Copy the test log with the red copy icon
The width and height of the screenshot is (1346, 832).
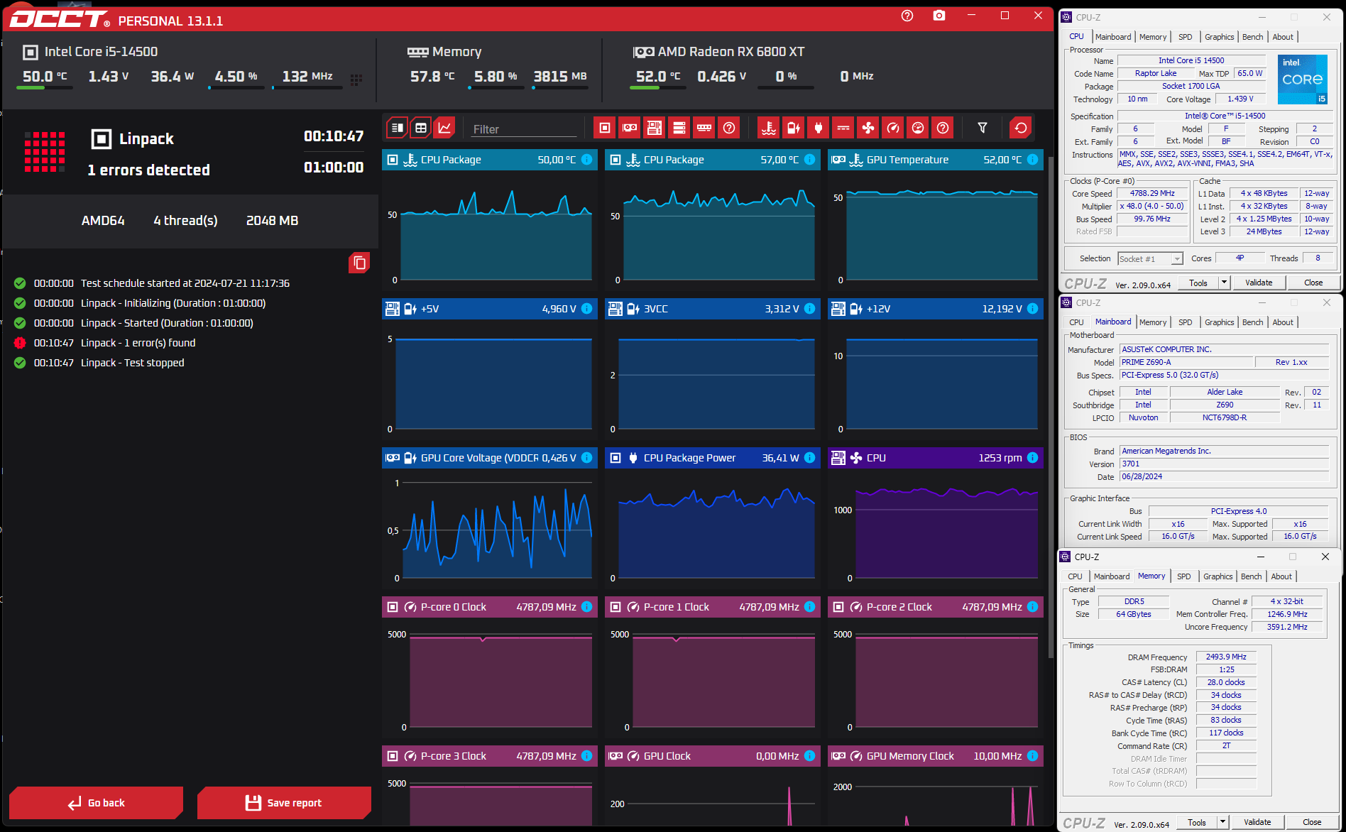[359, 263]
